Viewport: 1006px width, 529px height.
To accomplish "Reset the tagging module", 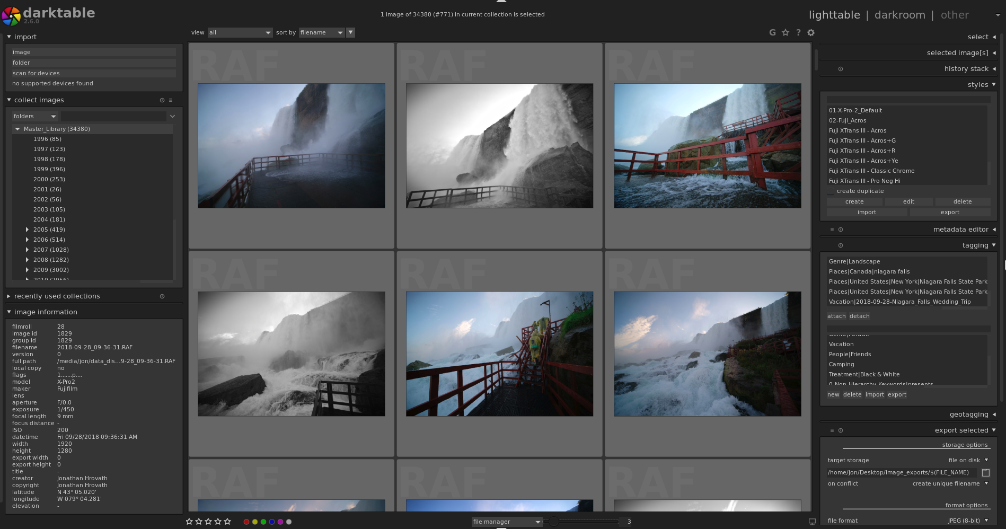I will (x=841, y=245).
